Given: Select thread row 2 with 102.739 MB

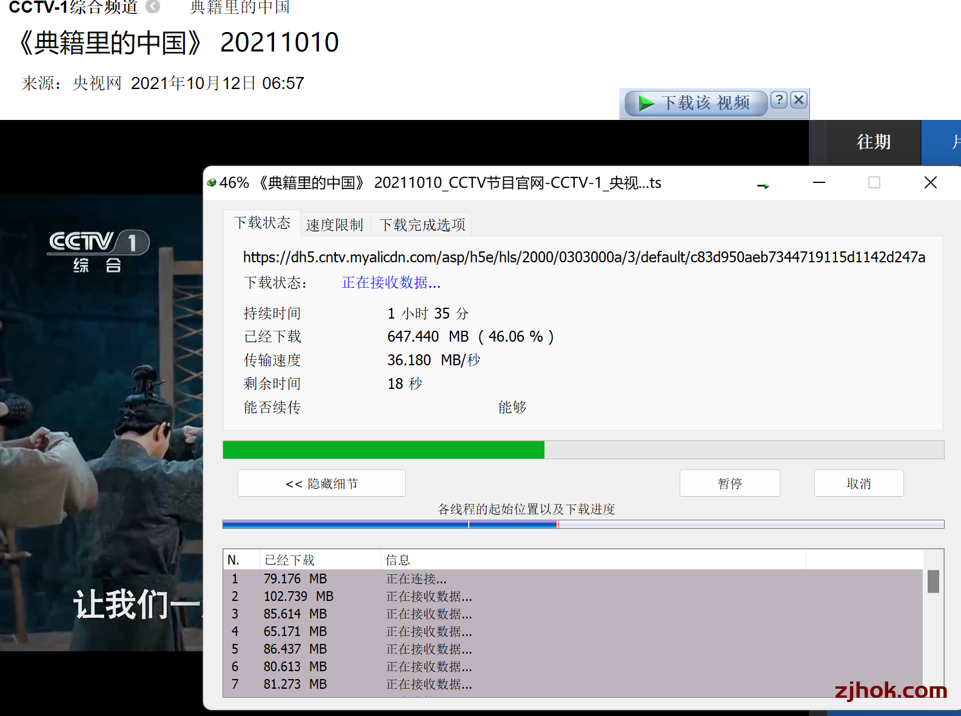Looking at the screenshot, I should click(x=574, y=597).
